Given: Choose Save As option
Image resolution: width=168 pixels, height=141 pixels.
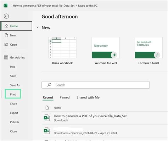Looking at the screenshot, I should tap(15, 85).
